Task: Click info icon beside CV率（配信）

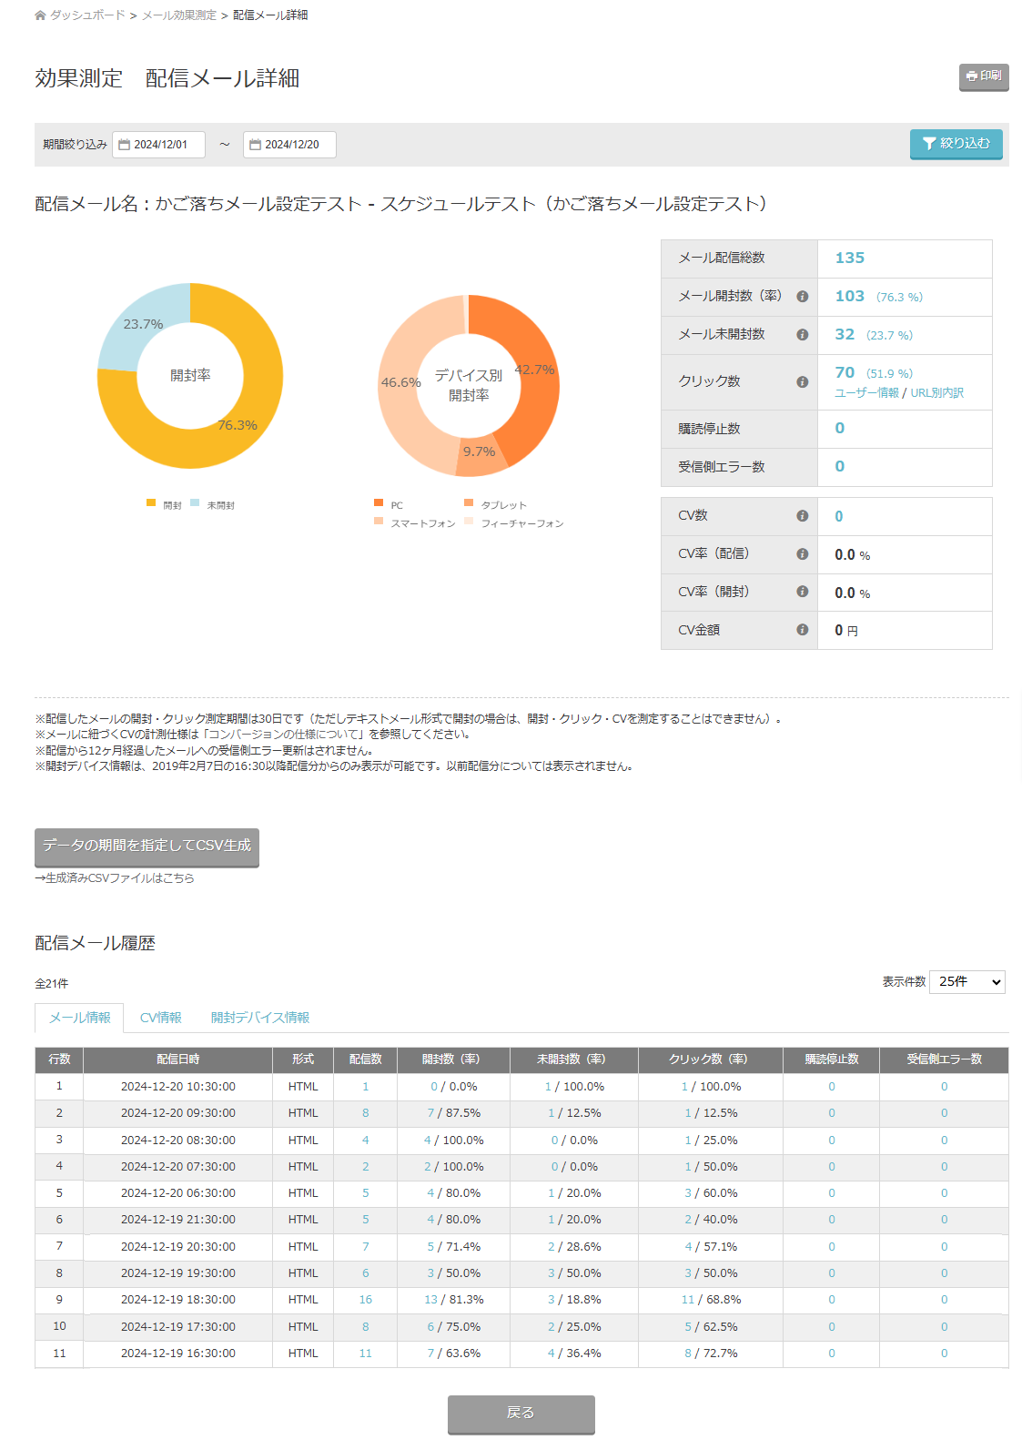Action: (x=802, y=554)
